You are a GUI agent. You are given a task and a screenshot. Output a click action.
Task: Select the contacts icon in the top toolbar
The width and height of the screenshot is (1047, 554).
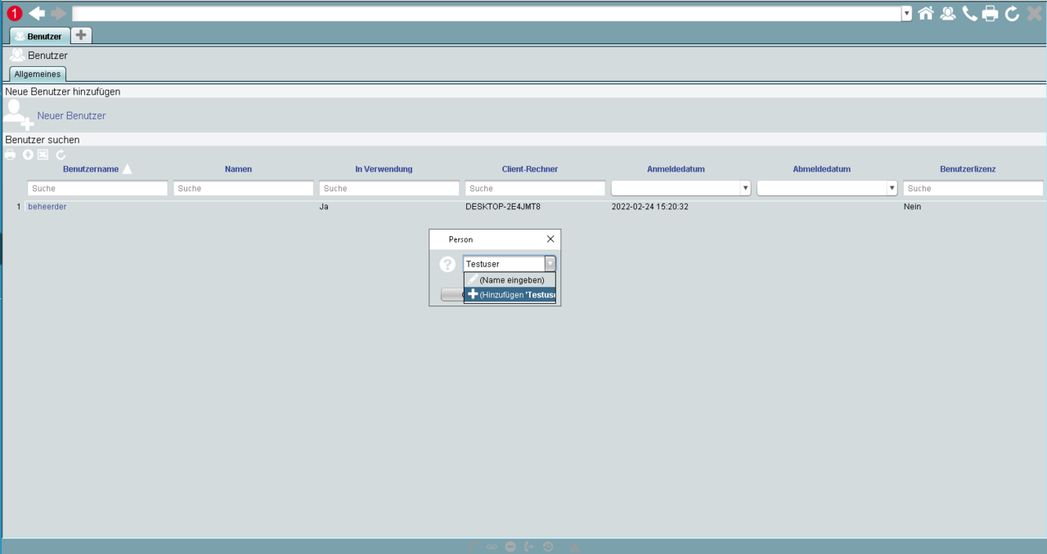[x=947, y=13]
